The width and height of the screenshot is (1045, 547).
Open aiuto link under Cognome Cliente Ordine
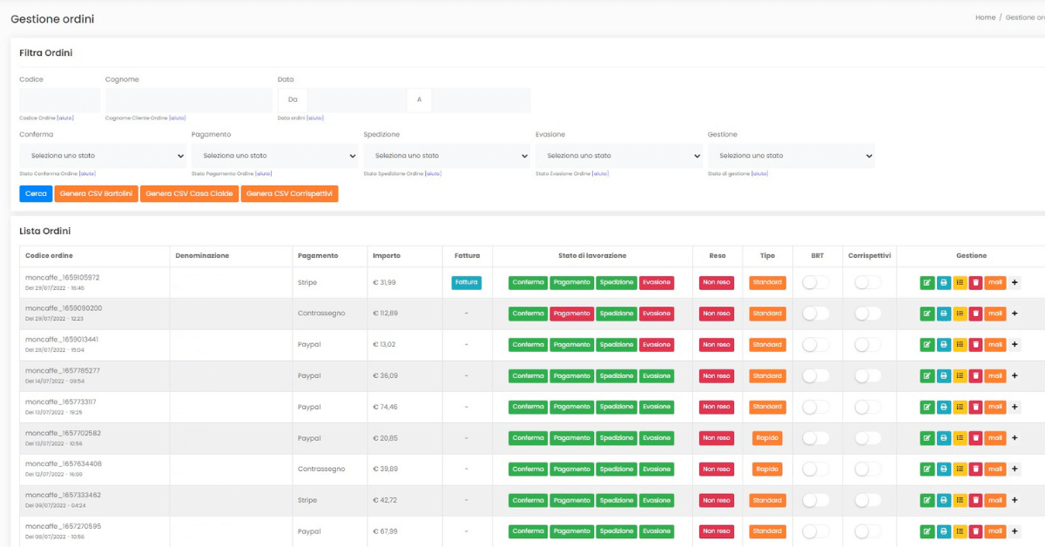(x=178, y=118)
